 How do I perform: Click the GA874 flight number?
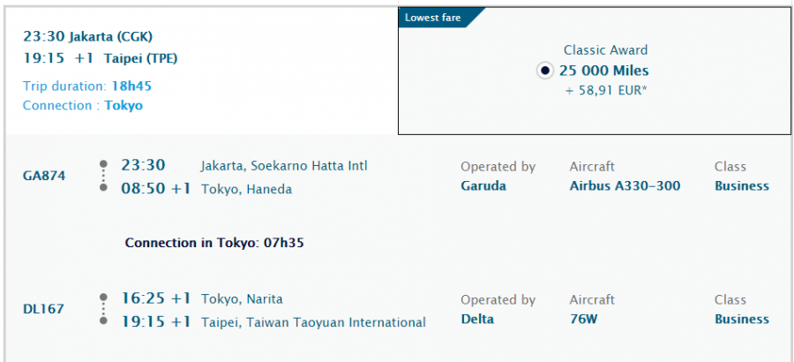44,177
